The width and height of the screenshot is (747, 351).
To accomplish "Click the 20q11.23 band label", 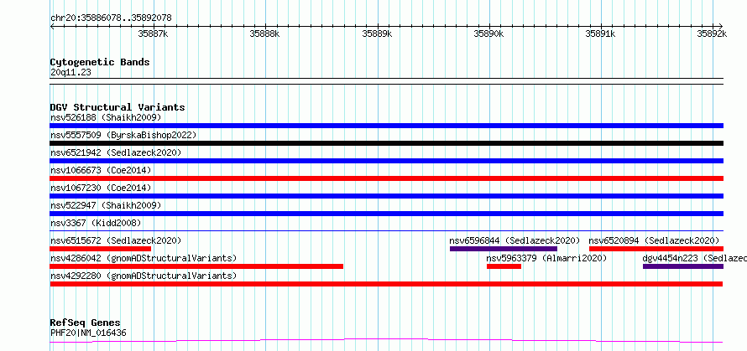I will (x=71, y=73).
